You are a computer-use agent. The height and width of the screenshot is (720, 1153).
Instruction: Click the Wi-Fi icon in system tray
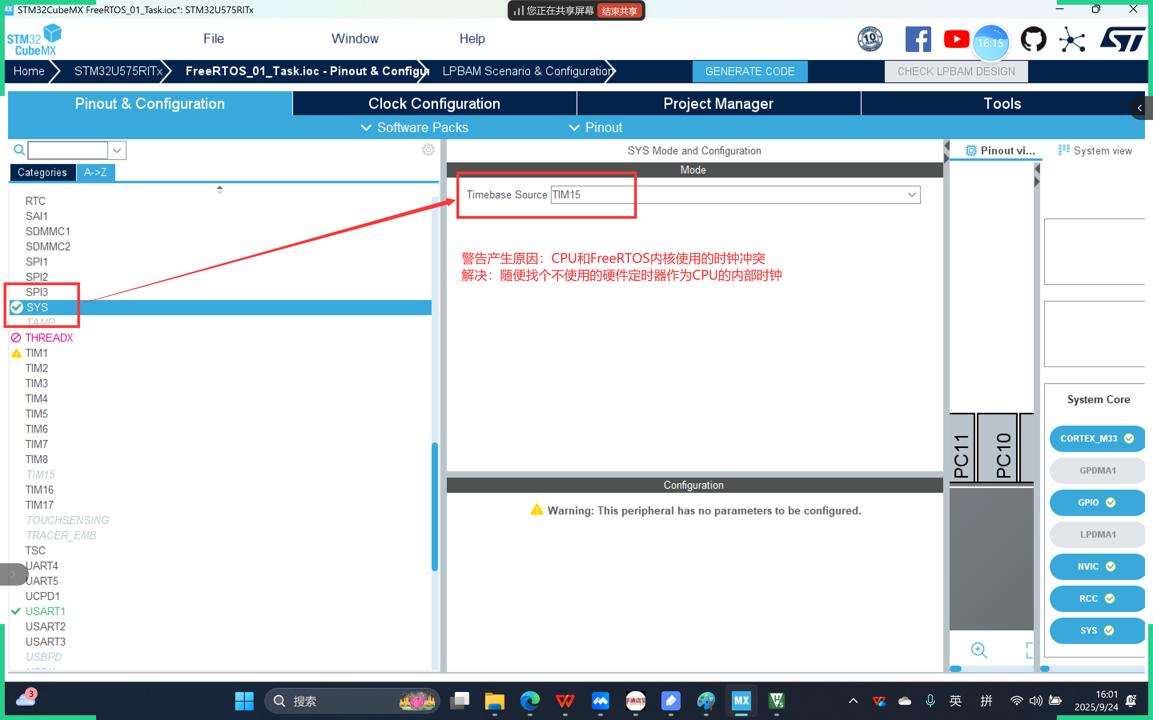[x=1016, y=700]
